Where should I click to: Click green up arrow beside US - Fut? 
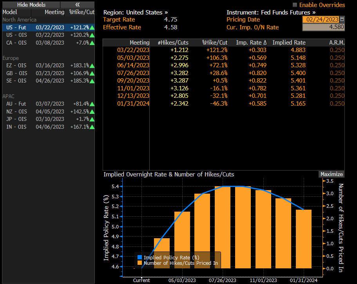92,28
